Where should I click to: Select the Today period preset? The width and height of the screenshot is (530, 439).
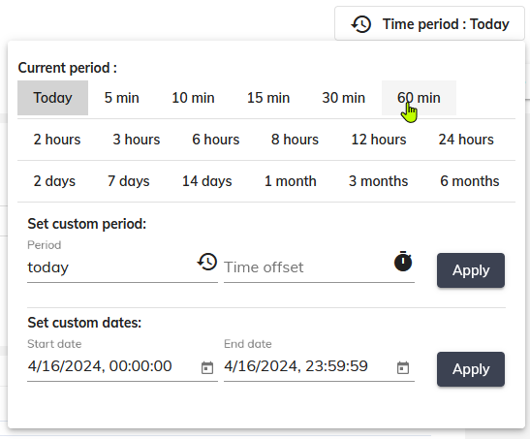pyautogui.click(x=52, y=98)
